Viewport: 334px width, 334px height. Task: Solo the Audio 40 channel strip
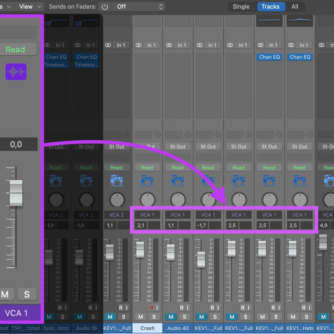click(x=185, y=317)
